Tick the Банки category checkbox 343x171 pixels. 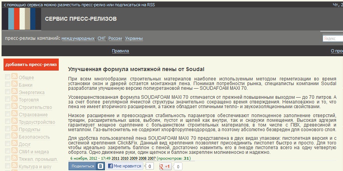8,84
